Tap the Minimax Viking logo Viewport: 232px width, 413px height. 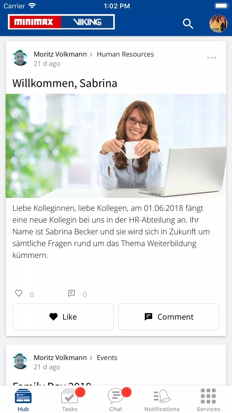pos(61,22)
